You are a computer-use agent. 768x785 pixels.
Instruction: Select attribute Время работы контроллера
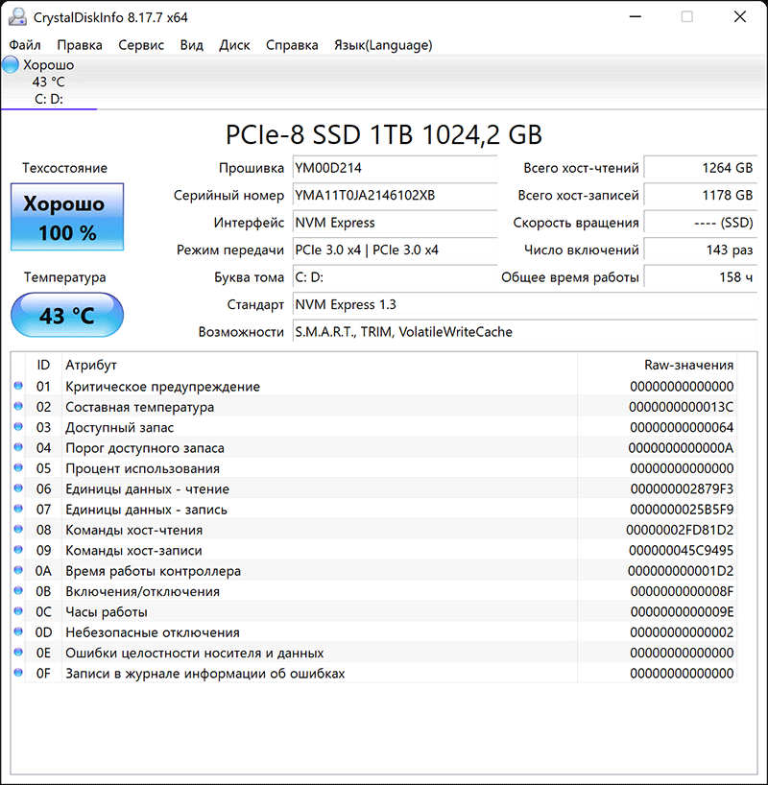(x=153, y=571)
